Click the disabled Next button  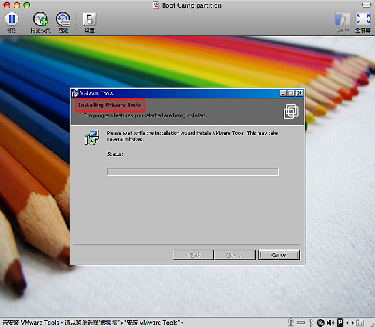click(235, 255)
